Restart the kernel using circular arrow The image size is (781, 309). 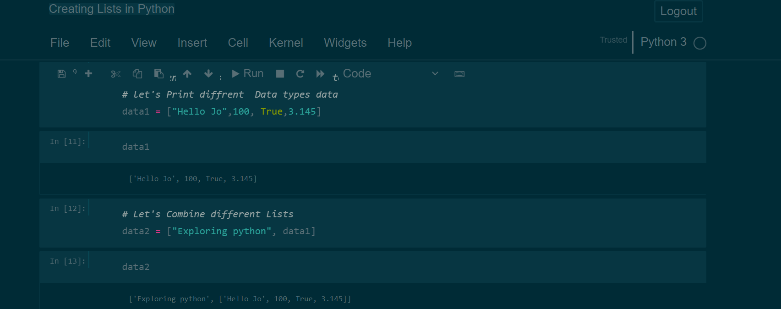(300, 74)
